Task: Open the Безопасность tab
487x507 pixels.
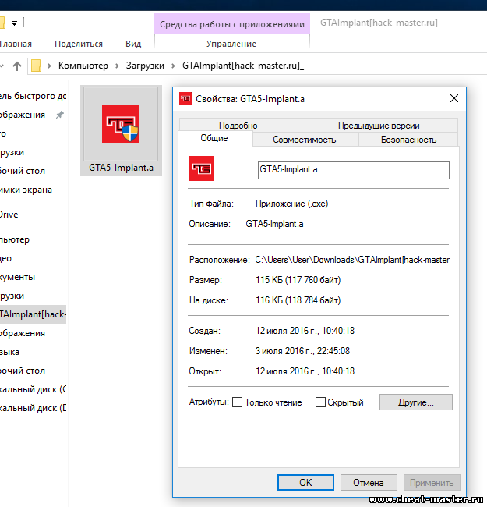Action: tap(408, 140)
